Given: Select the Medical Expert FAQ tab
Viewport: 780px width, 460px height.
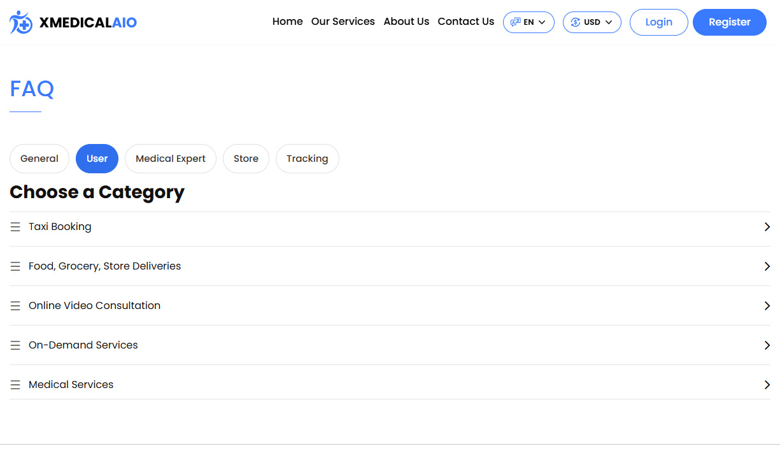Looking at the screenshot, I should tap(171, 159).
